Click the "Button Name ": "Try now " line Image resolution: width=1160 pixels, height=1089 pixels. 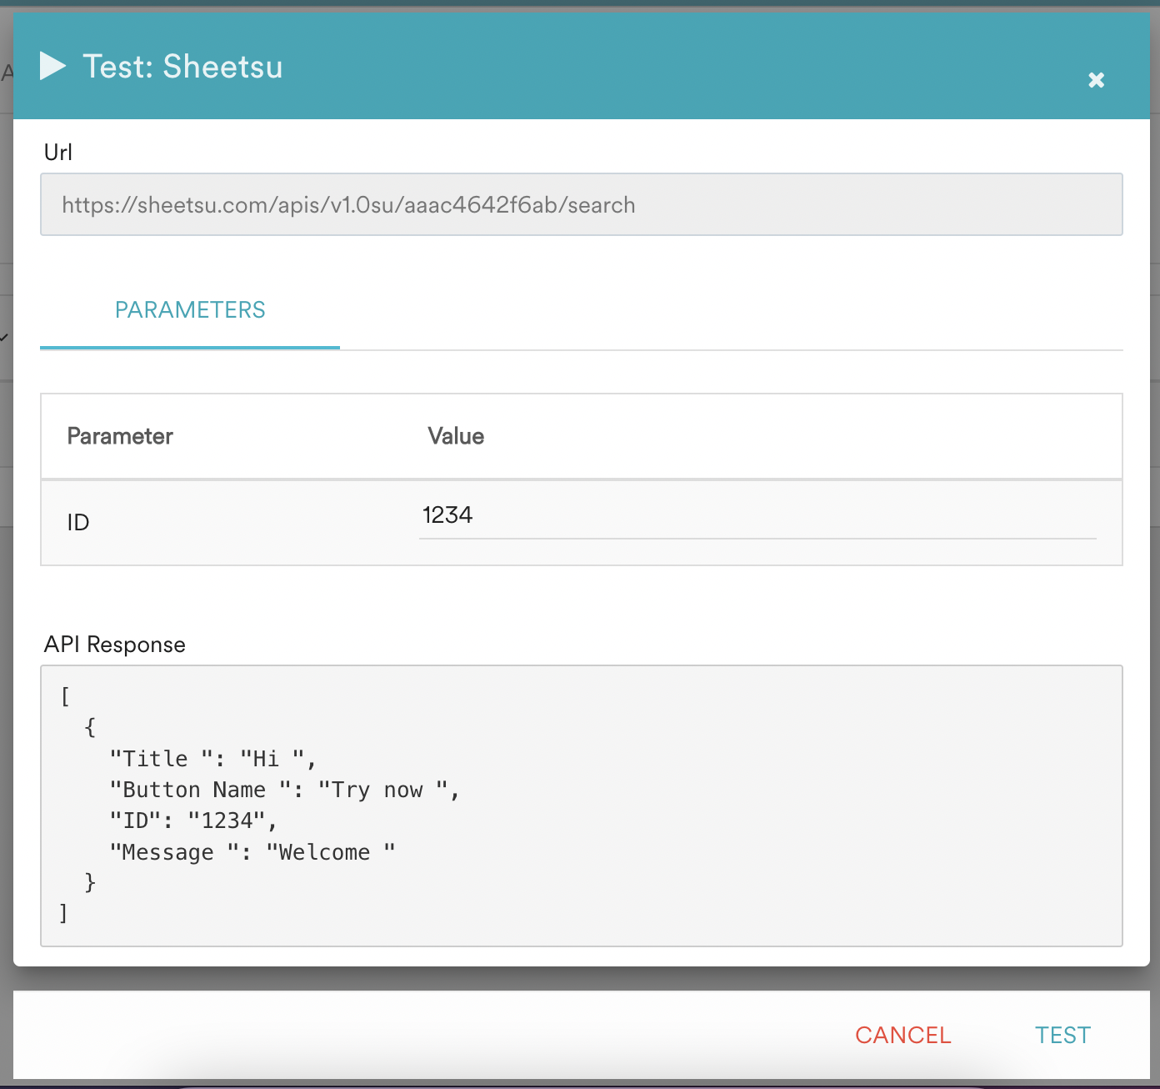(285, 790)
